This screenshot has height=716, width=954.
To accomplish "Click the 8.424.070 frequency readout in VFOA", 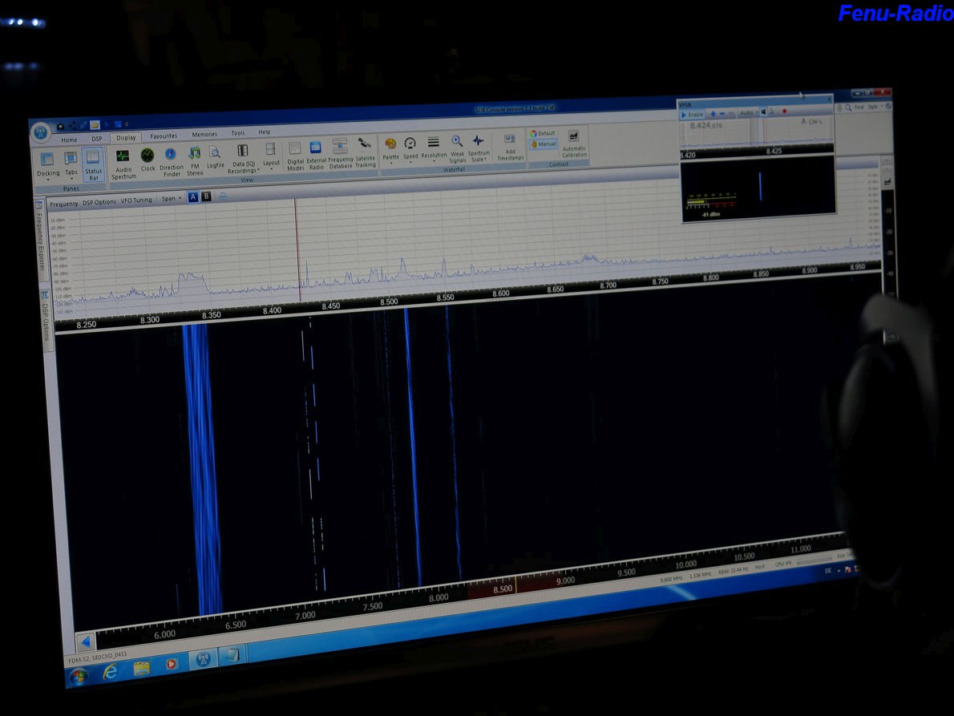I will pos(705,125).
